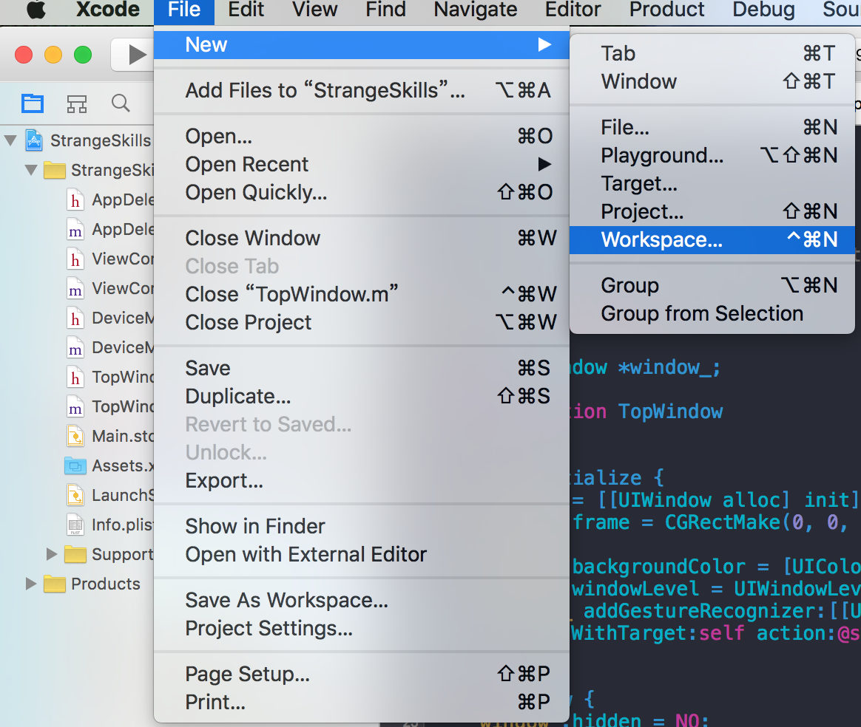
Task: Choose Export menu item
Action: [361, 481]
